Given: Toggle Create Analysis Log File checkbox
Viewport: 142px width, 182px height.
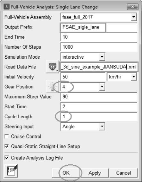Looking at the screenshot, I should coord(7,158).
